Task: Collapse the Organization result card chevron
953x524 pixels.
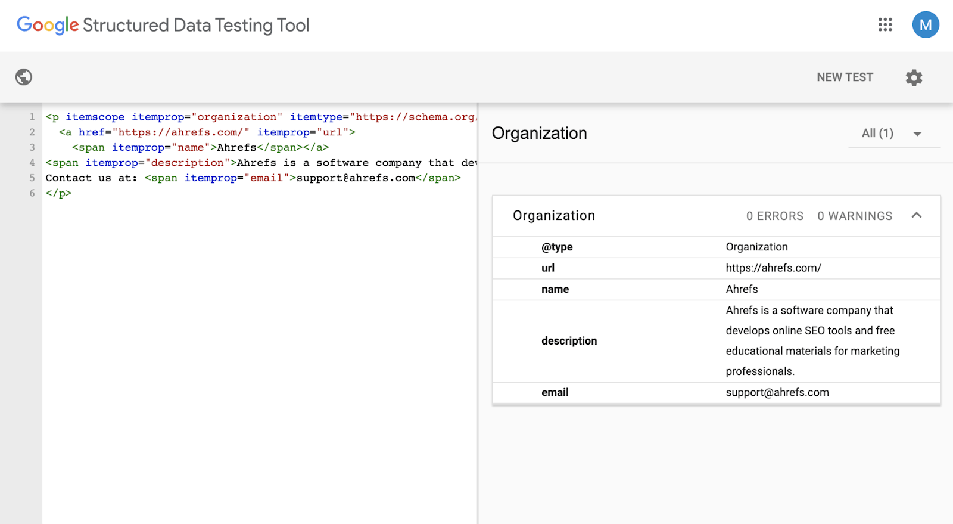Action: (x=917, y=215)
